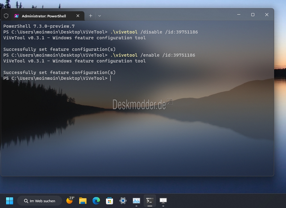Viewport: 286px width, 208px height.
Task: Click the '/disable' argument in first command
Action: tap(151, 32)
